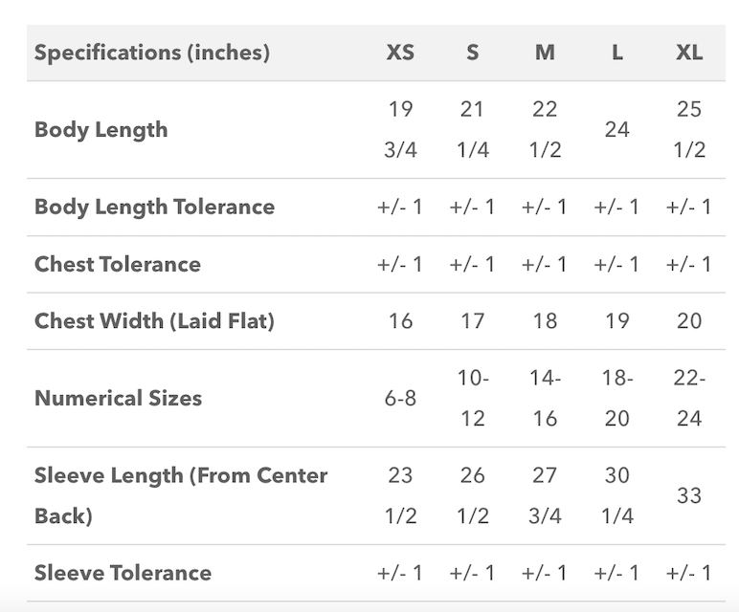Click the Numerical Sizes row label
The height and width of the screenshot is (612, 739).
[118, 398]
